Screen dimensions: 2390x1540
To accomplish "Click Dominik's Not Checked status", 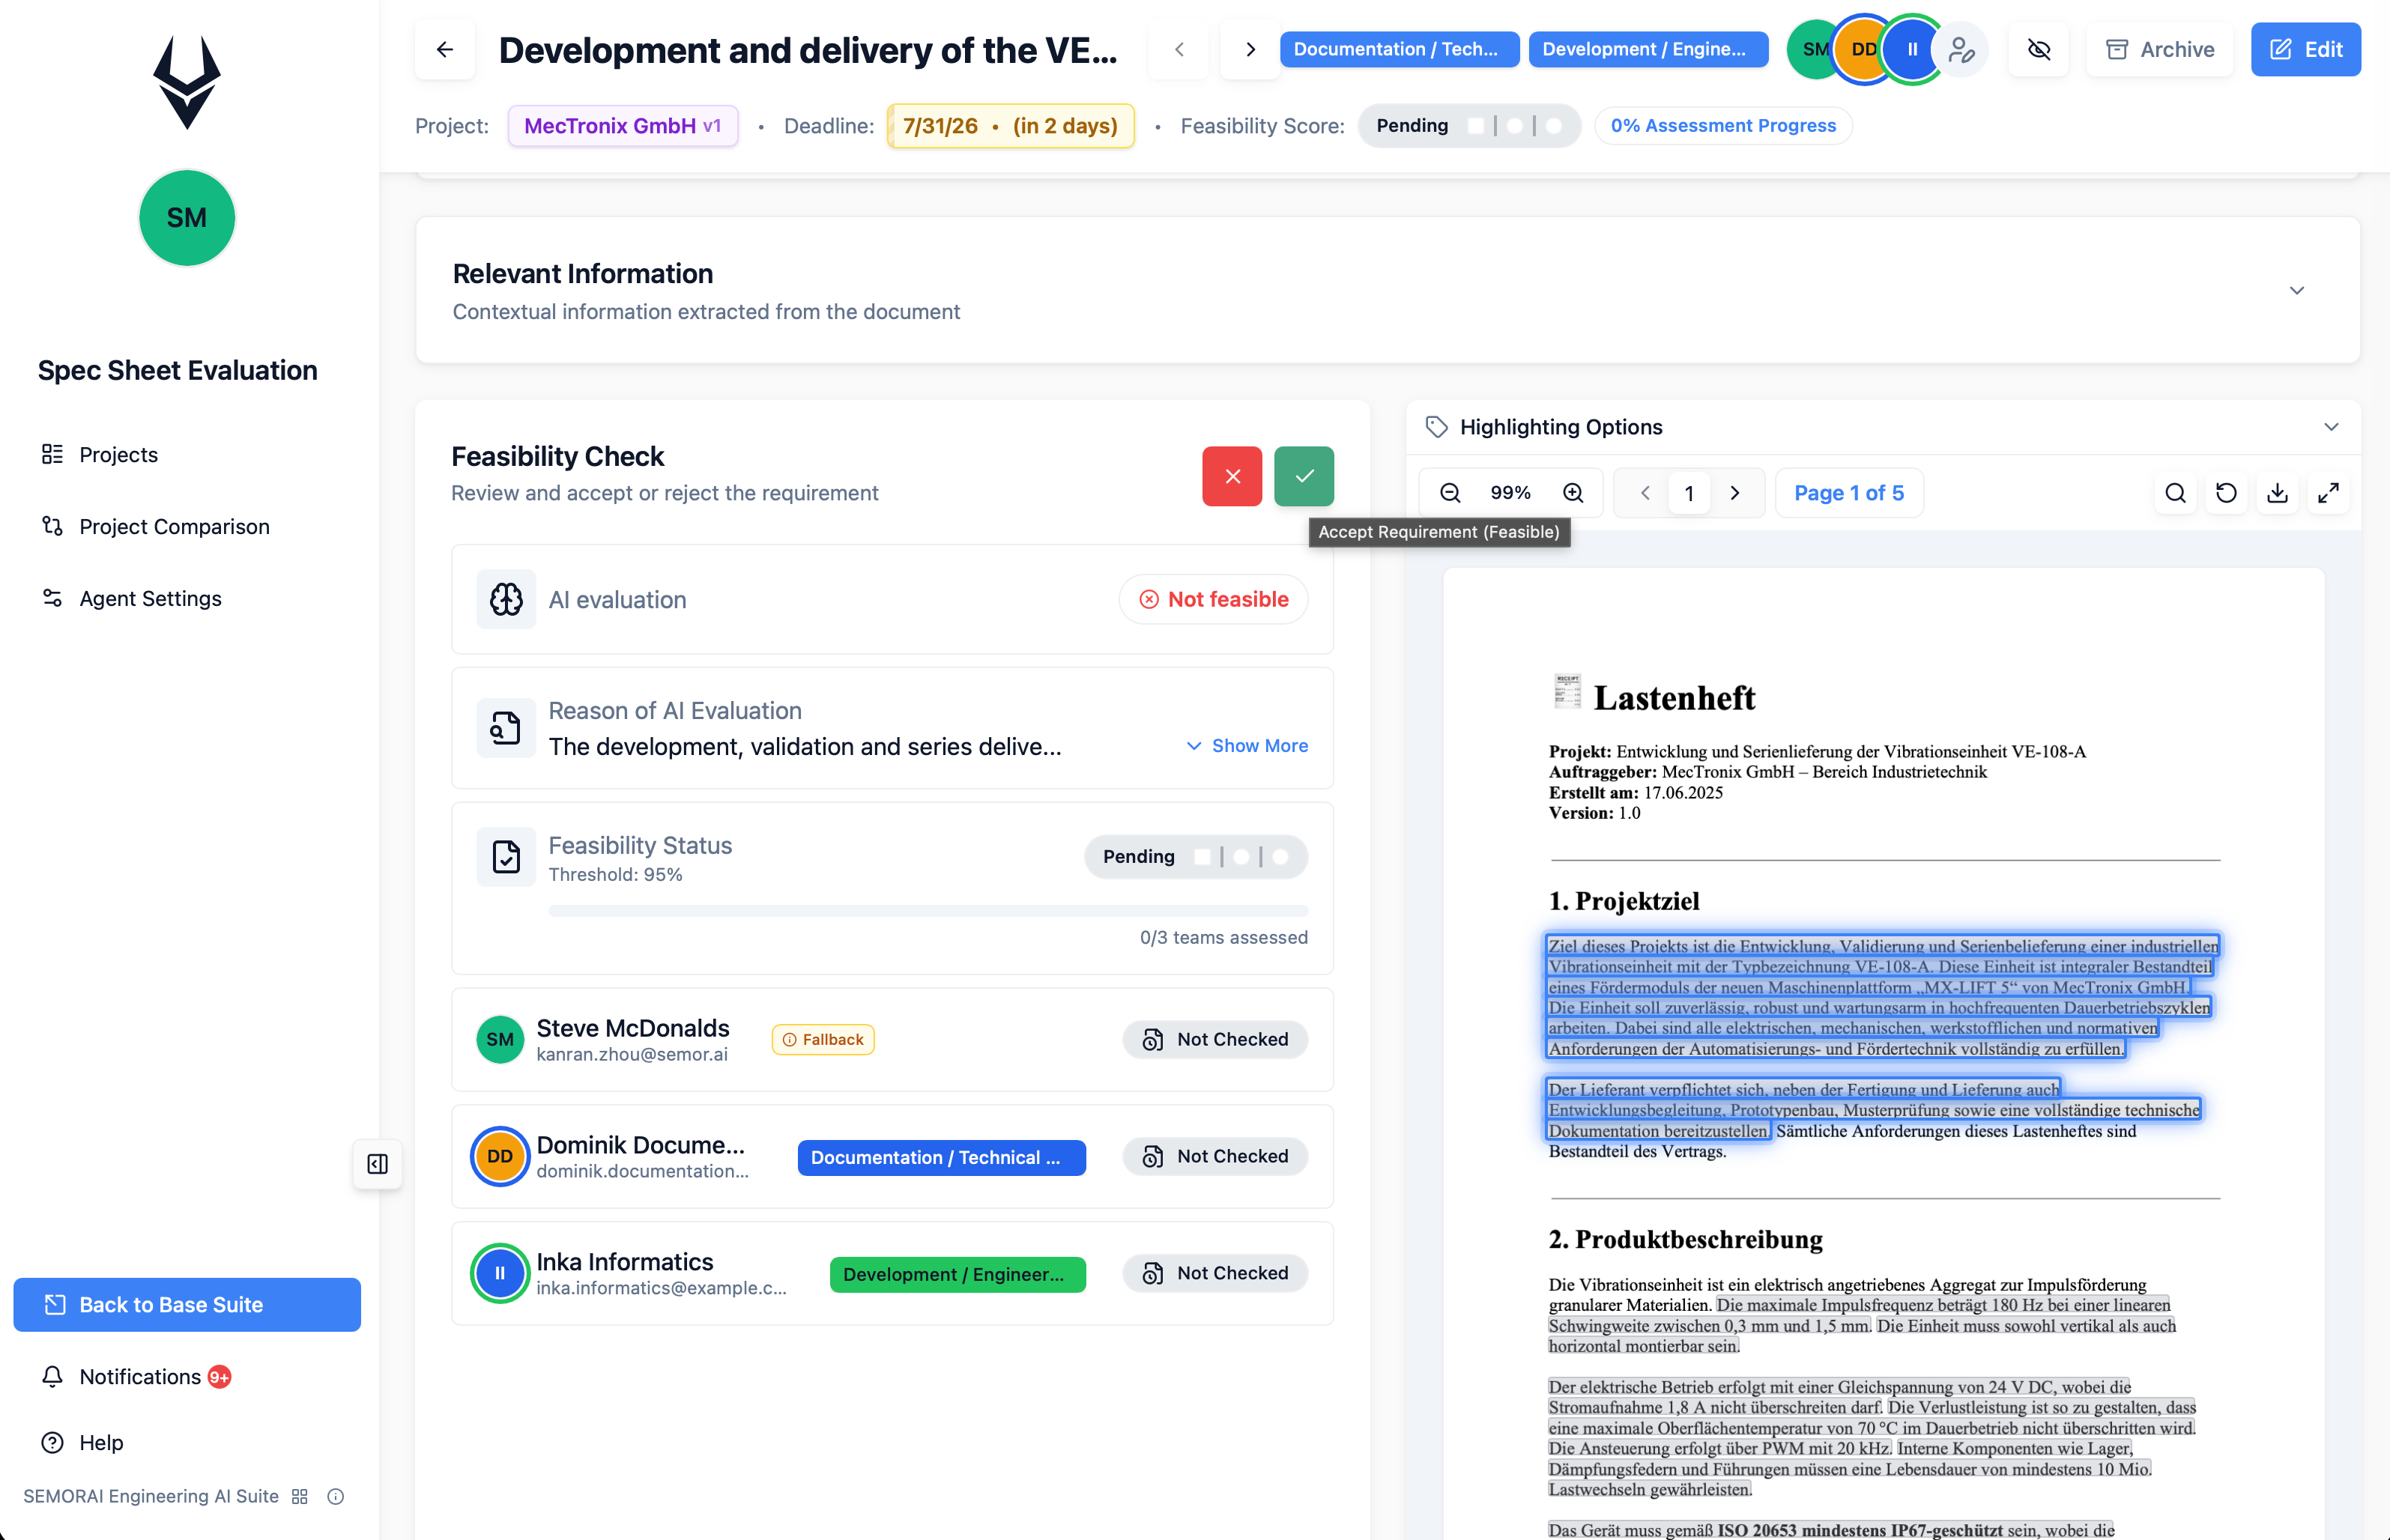I will click(x=1215, y=1156).
